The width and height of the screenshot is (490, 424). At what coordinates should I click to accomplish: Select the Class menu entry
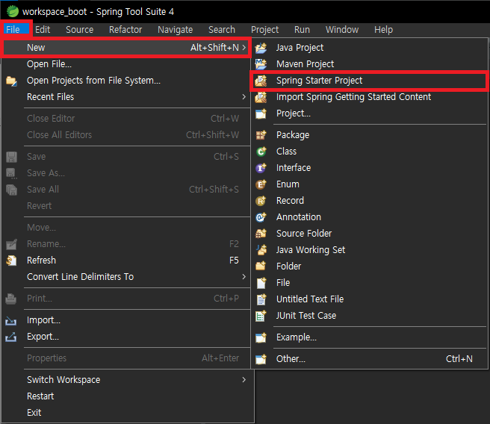point(369,152)
